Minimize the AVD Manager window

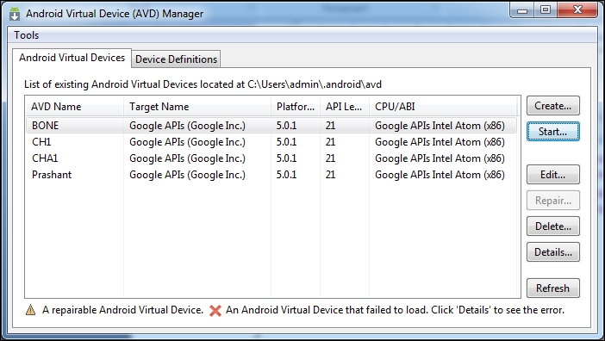pyautogui.click(x=522, y=10)
